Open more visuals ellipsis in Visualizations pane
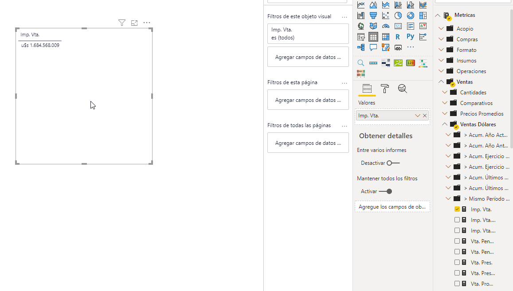The height and width of the screenshot is (291, 513). [411, 47]
